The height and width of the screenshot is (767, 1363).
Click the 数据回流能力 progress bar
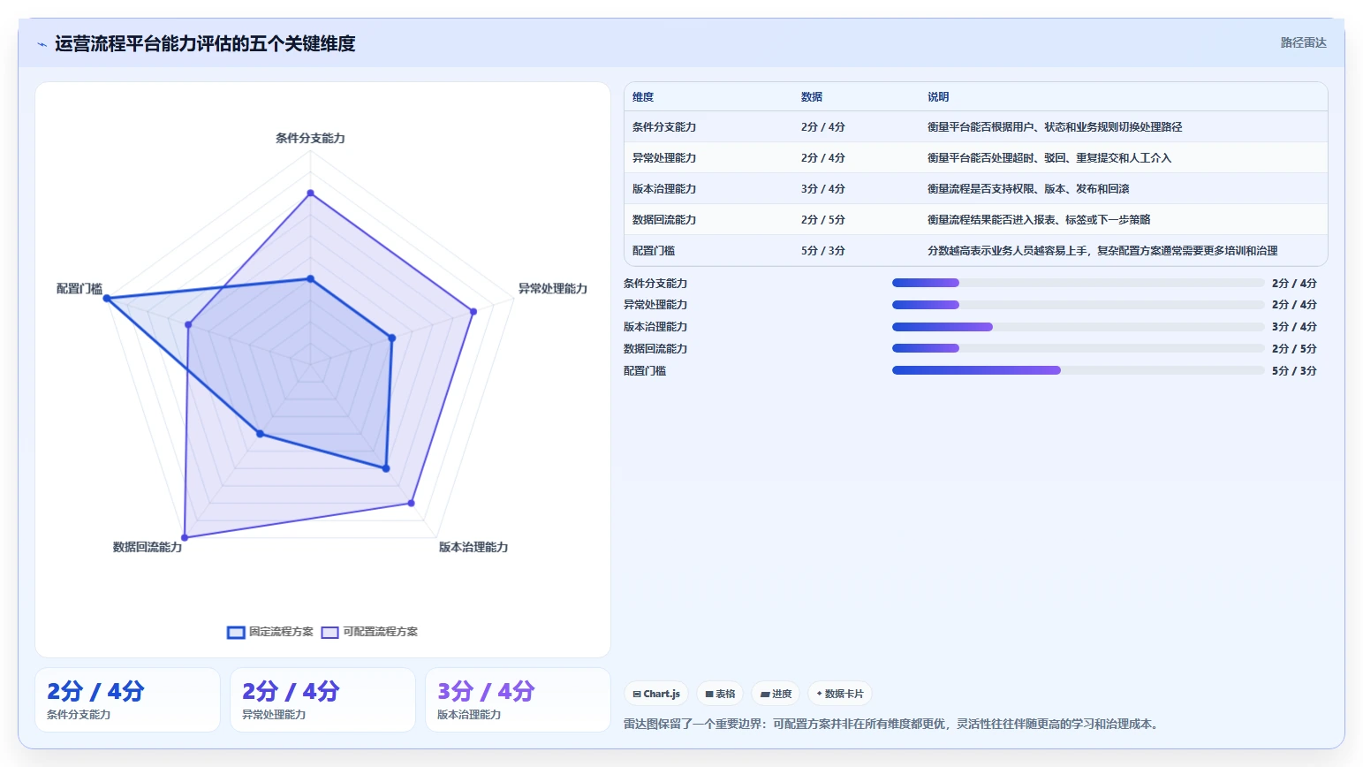[1078, 348]
